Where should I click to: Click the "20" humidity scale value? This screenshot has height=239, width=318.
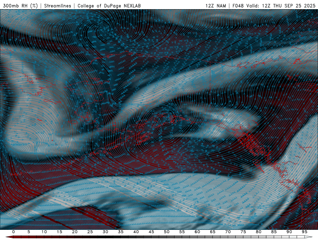tap(75, 232)
